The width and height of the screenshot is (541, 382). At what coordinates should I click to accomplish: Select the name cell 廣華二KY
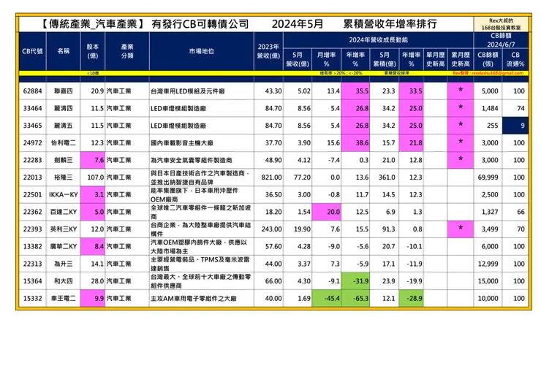(x=63, y=246)
